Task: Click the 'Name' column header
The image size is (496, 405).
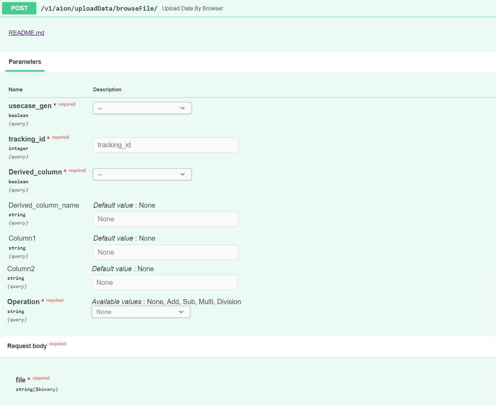Action: pyautogui.click(x=15, y=90)
